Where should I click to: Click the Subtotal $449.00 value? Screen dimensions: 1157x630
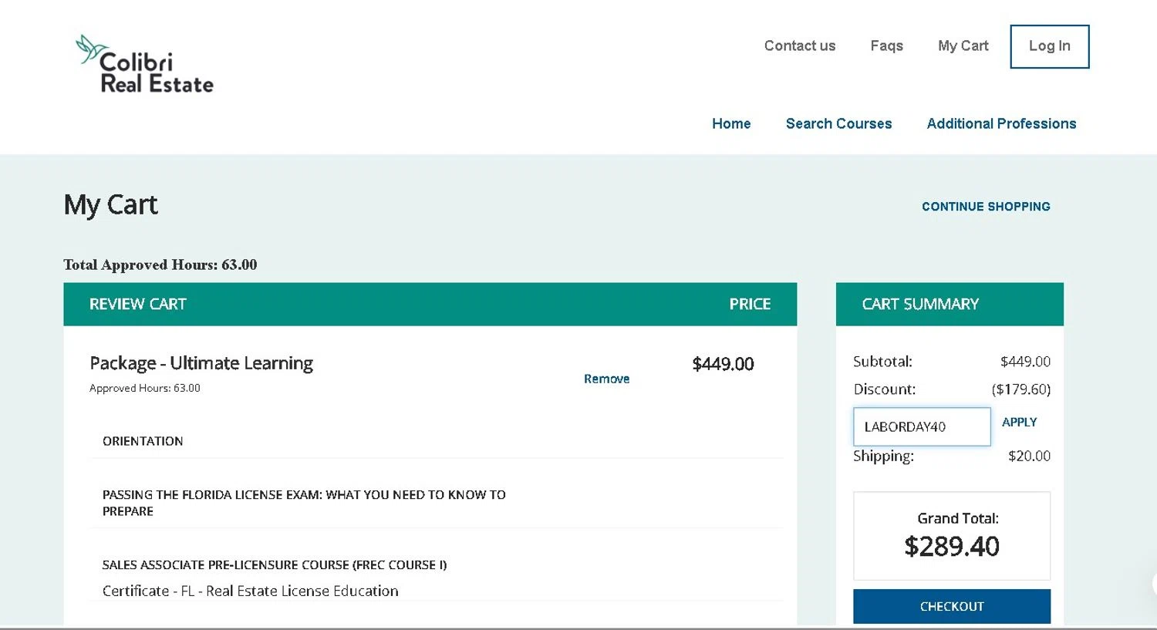(x=1025, y=362)
